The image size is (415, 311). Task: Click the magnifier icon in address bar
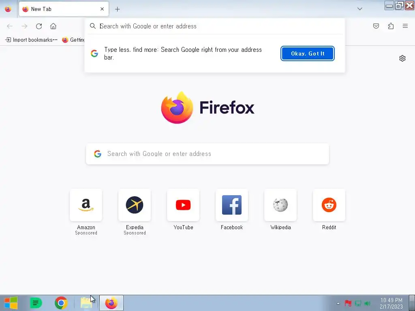point(93,26)
